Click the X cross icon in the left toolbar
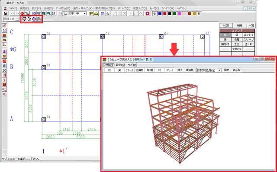Viewport: 277px width, 172px height. click(x=5, y=70)
